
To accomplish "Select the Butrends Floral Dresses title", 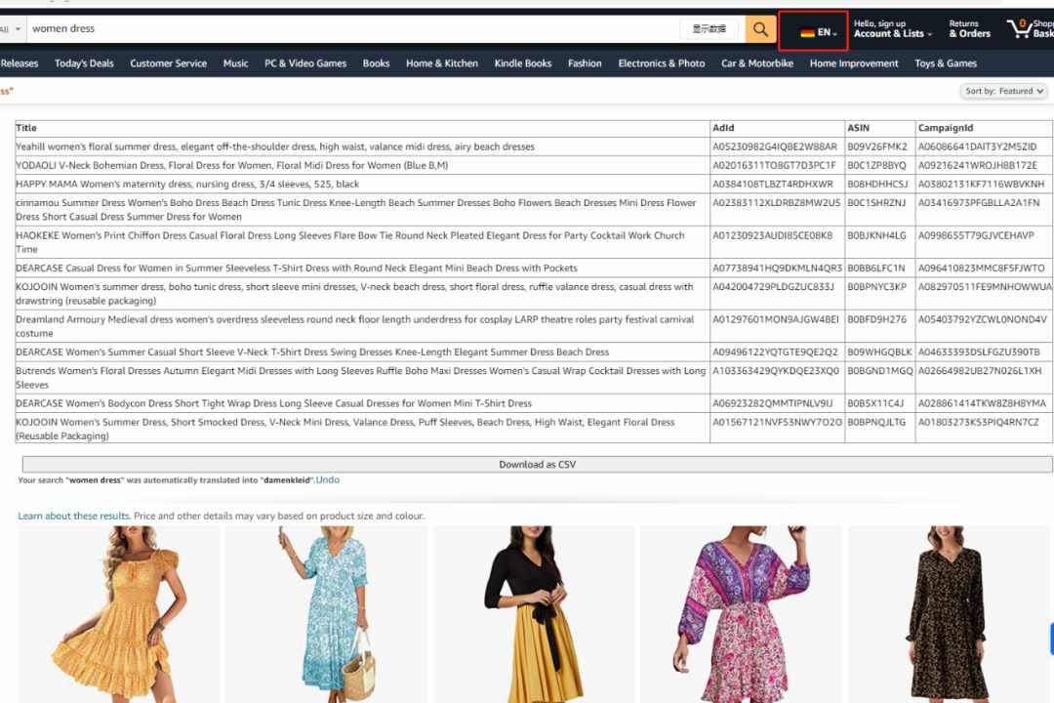I will (x=361, y=378).
